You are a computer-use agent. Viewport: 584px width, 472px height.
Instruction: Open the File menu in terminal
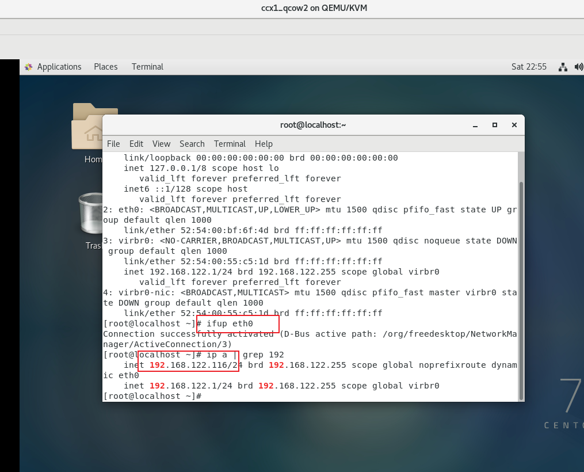(x=113, y=144)
